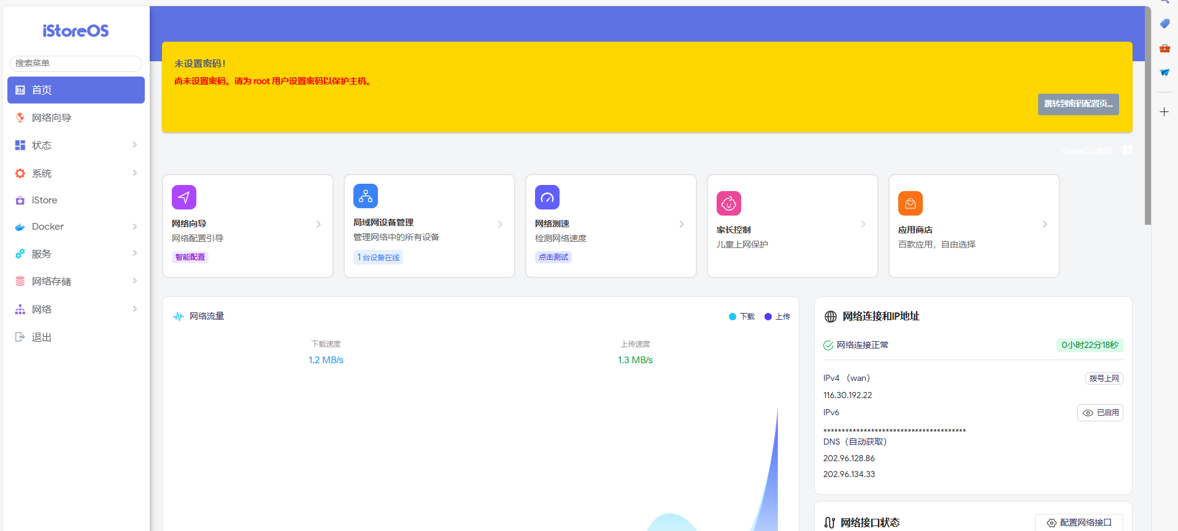Expand the Docker sidebar submenu

pos(76,227)
